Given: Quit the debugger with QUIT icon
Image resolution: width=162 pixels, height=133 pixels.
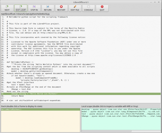Looking at the screenshot, I should pyautogui.click(x=102, y=7).
